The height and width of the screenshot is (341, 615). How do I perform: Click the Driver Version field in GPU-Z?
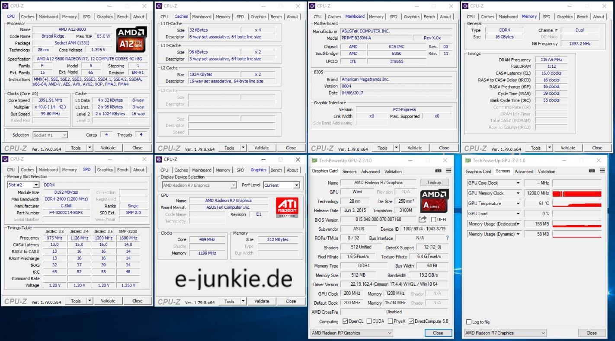click(x=394, y=284)
